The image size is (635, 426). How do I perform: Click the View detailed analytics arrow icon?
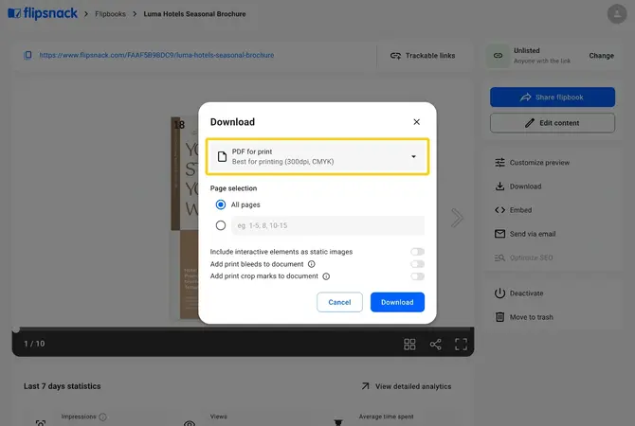click(365, 386)
